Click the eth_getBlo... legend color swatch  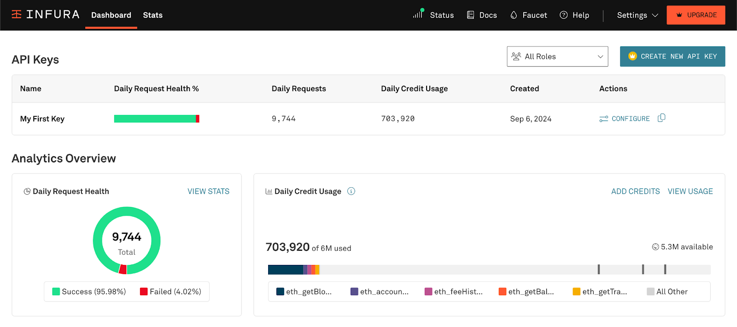280,292
